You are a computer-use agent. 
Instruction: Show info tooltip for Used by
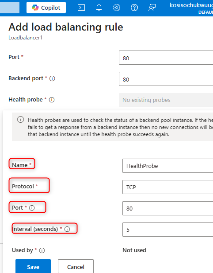tap(42, 250)
